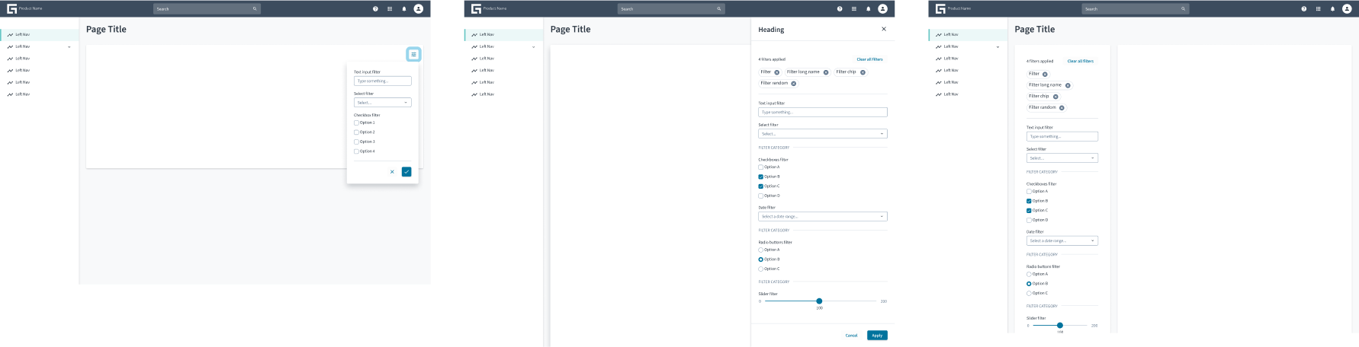Confirm filter popover with checkmark button
This screenshot has height=347, width=1359.
[406, 172]
